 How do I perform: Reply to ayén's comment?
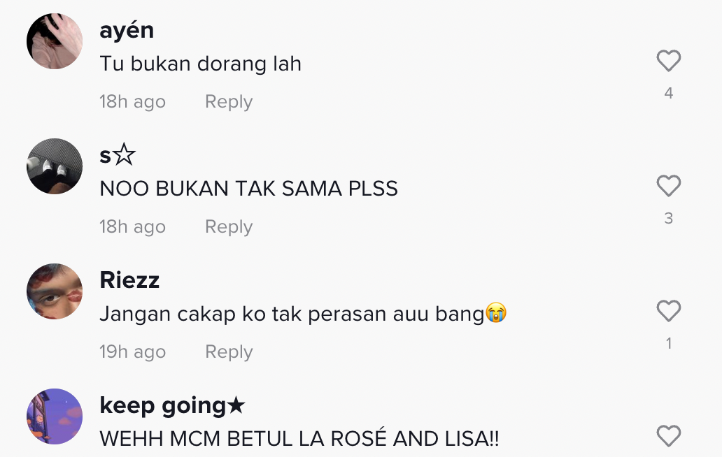pyautogui.click(x=229, y=101)
